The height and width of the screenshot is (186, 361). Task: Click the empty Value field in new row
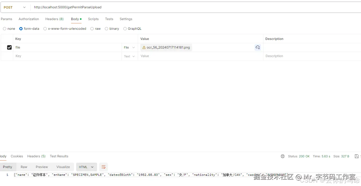[x=200, y=56]
